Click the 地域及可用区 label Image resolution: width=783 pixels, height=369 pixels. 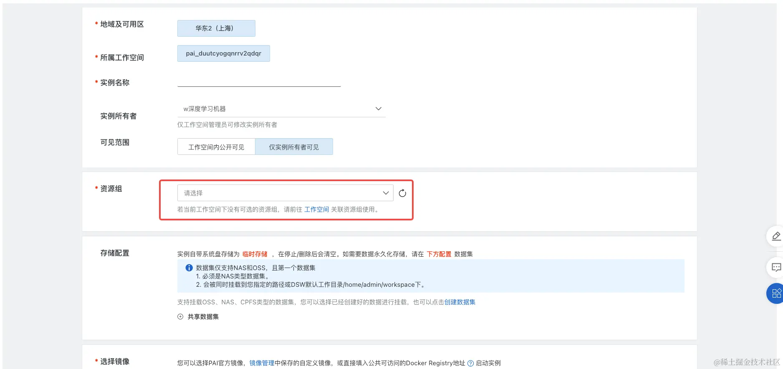coord(122,24)
